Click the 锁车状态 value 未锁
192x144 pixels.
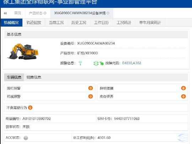(26, 127)
